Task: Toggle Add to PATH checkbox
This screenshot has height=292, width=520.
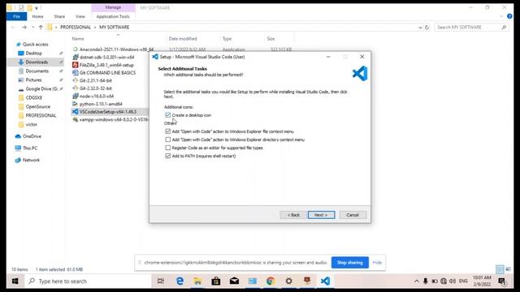Action: (x=168, y=156)
